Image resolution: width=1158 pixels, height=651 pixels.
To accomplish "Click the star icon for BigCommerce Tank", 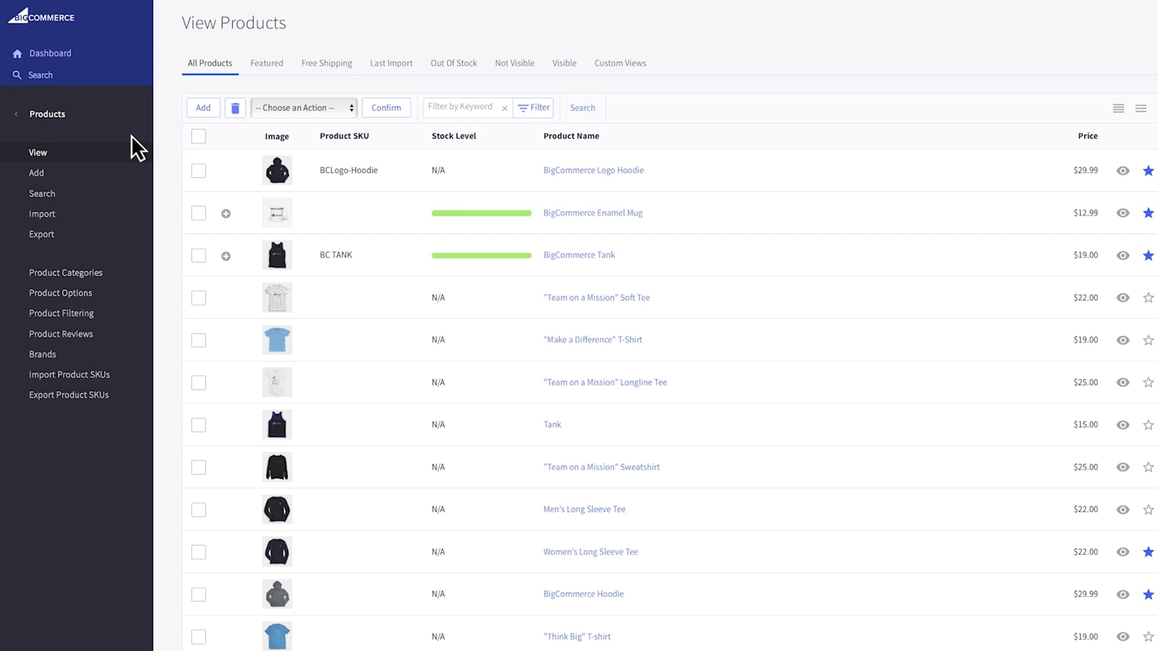I will point(1148,254).
